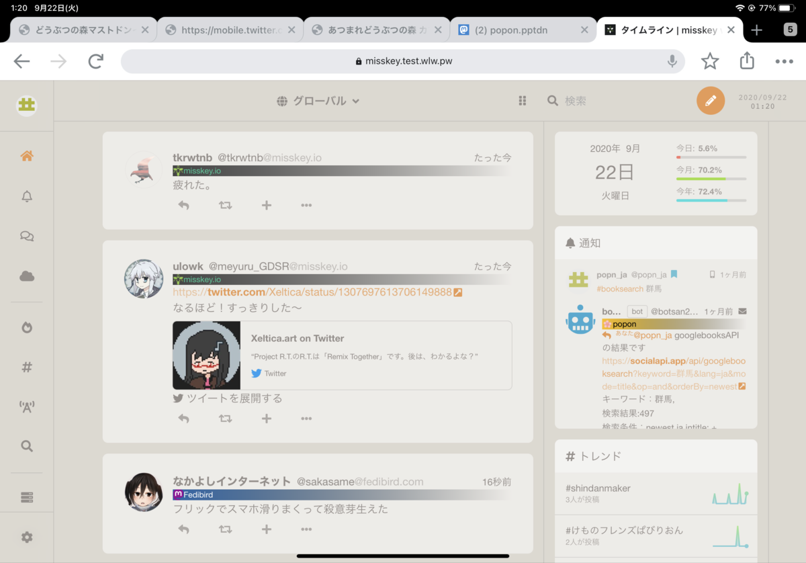Screen dimensions: 806x563
Task: Show all tabs count button
Action: (791, 30)
